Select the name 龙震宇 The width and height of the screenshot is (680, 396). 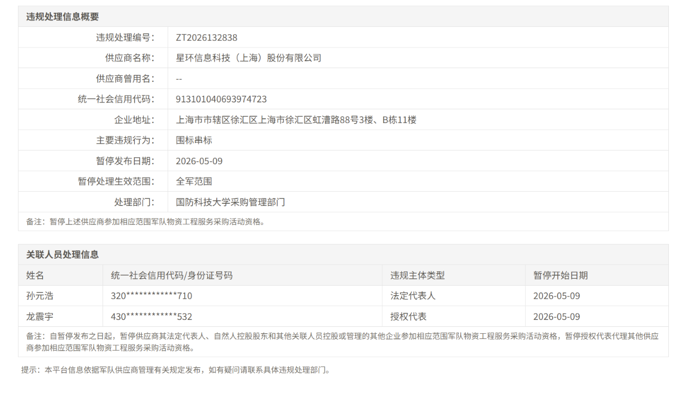(x=40, y=317)
